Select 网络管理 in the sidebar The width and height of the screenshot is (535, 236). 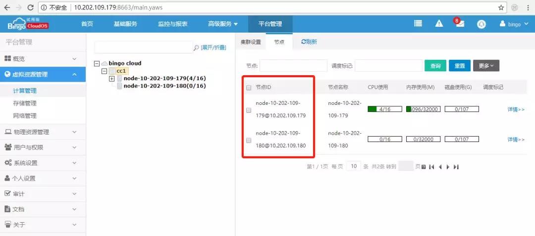click(x=25, y=116)
